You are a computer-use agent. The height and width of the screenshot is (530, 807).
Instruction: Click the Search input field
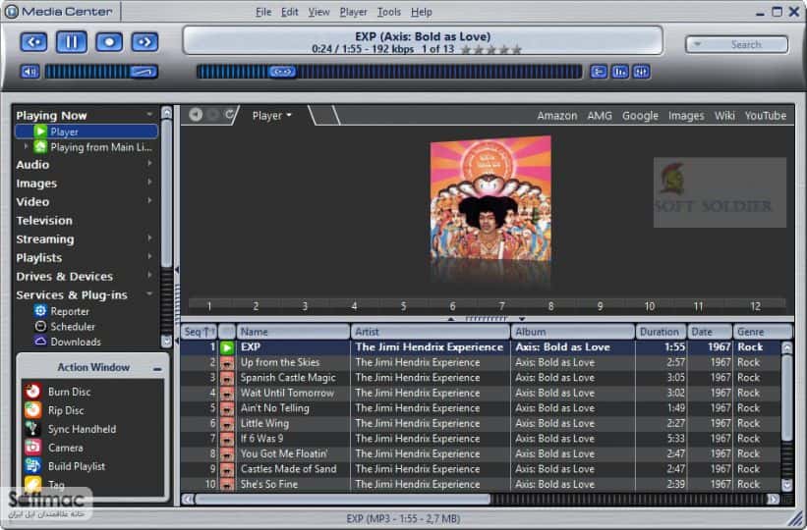click(745, 45)
